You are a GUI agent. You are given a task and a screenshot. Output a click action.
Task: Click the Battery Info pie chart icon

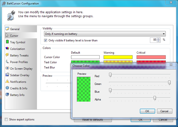coord(7,94)
